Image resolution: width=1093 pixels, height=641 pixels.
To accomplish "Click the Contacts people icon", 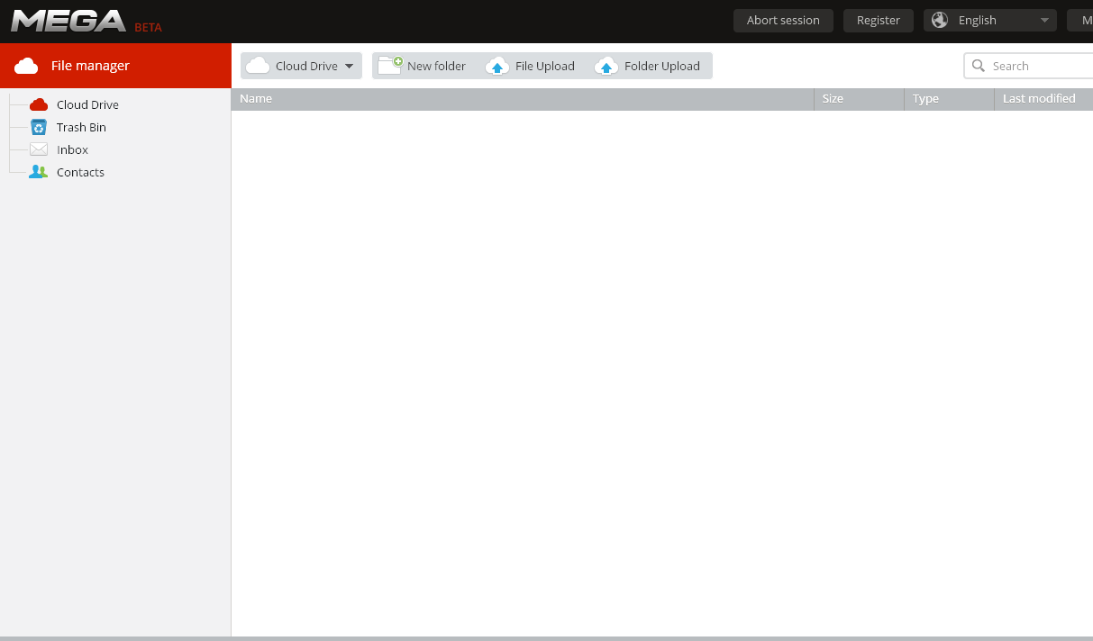I will pos(39,172).
